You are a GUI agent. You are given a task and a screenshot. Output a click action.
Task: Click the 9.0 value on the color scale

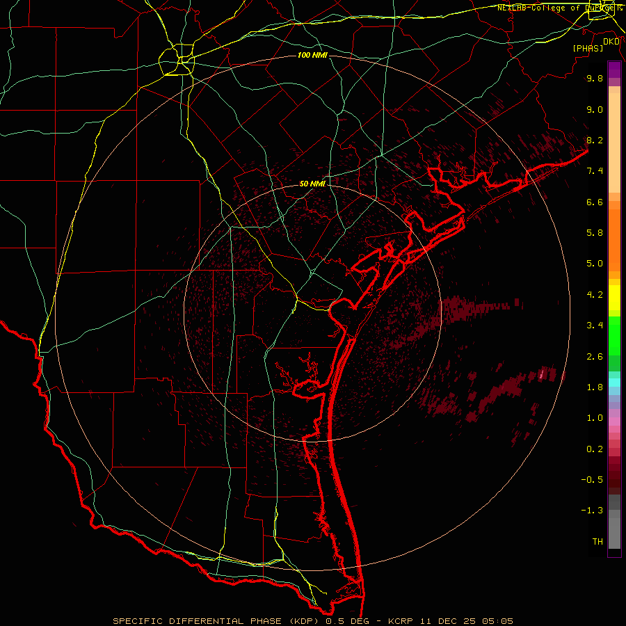[595, 109]
